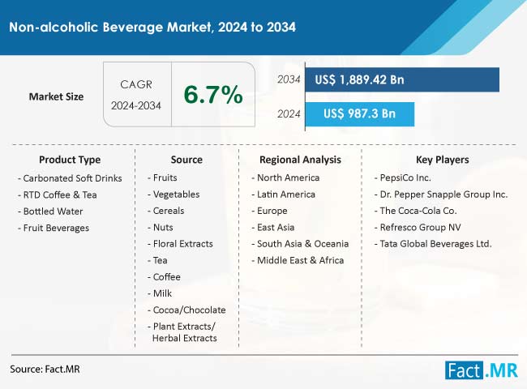Click the Bottled Water entry
Viewport: 527px width, 389px height.
click(49, 211)
